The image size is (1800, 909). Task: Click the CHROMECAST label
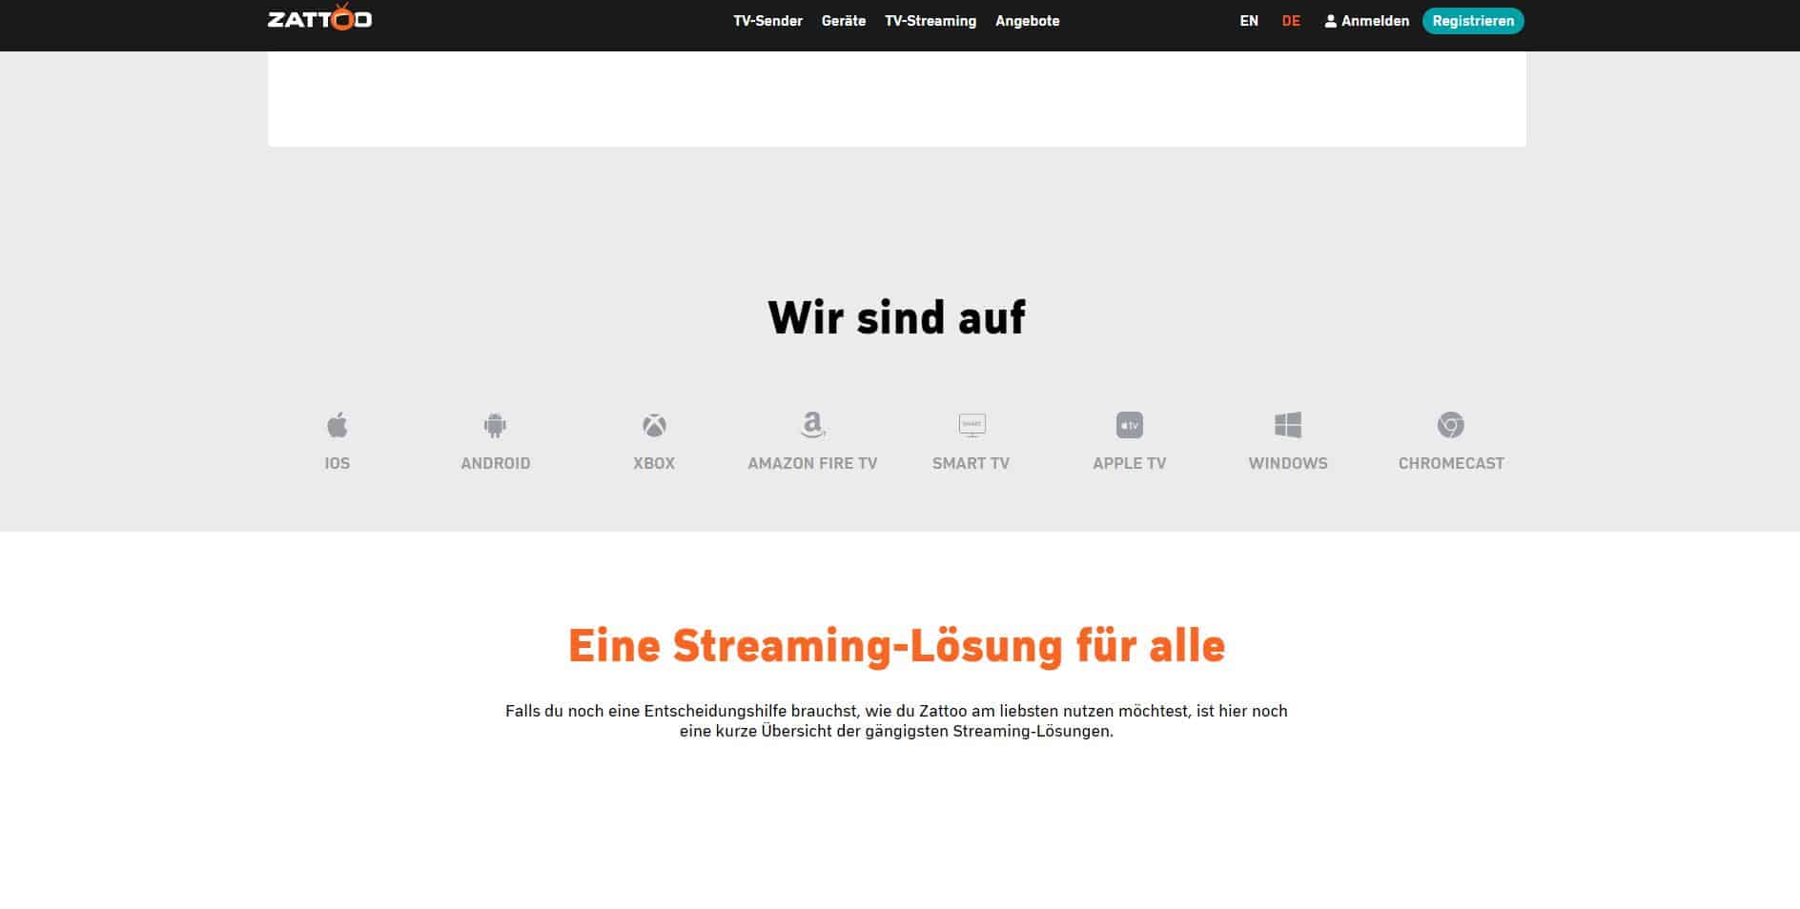tap(1451, 463)
